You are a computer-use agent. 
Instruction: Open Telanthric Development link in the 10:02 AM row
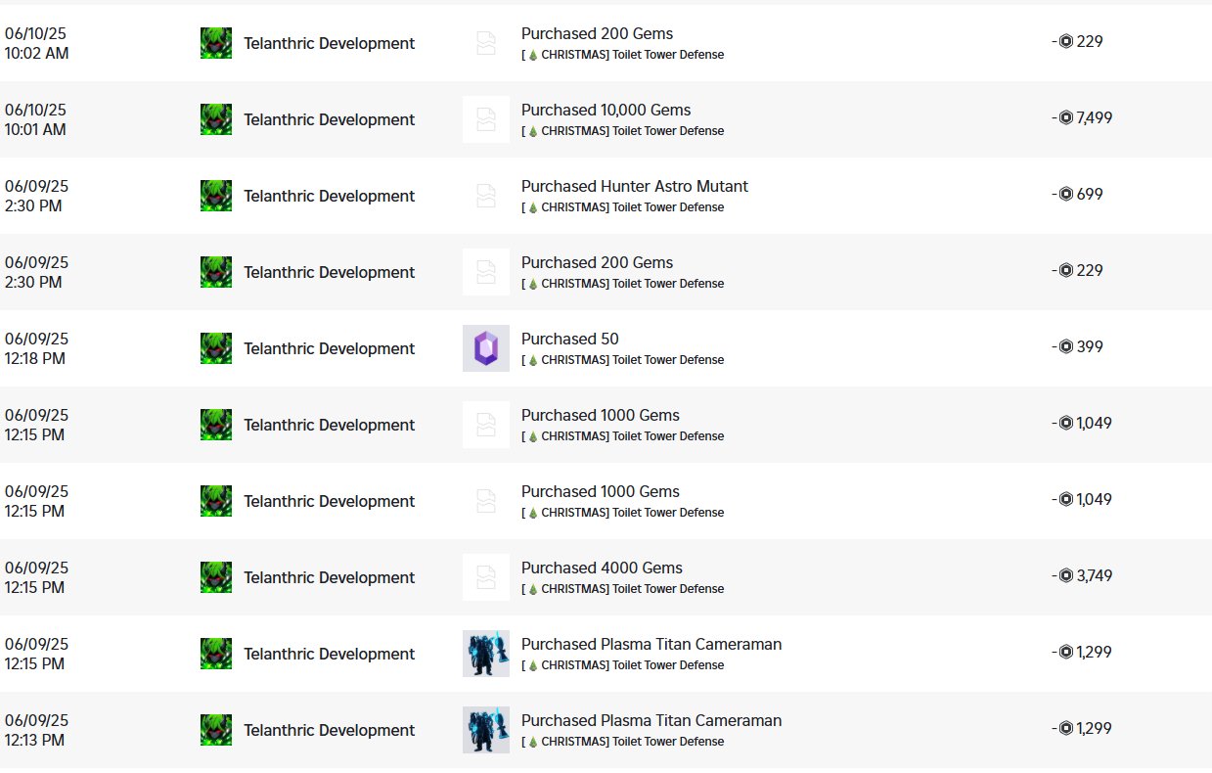329,43
